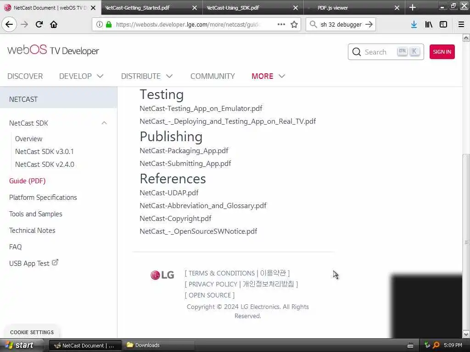Go back to the previous page

pos(9,24)
